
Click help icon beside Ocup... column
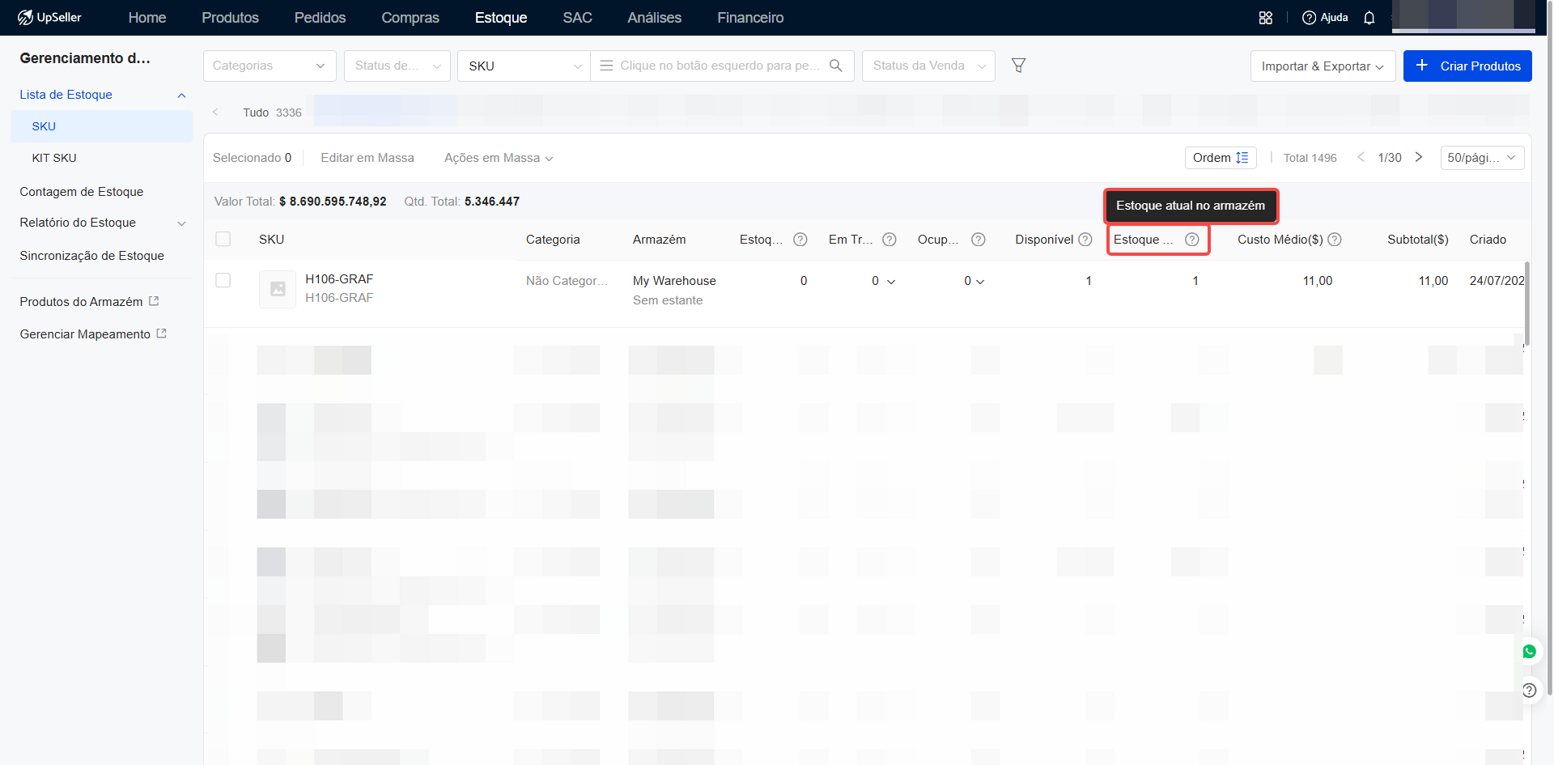click(979, 240)
